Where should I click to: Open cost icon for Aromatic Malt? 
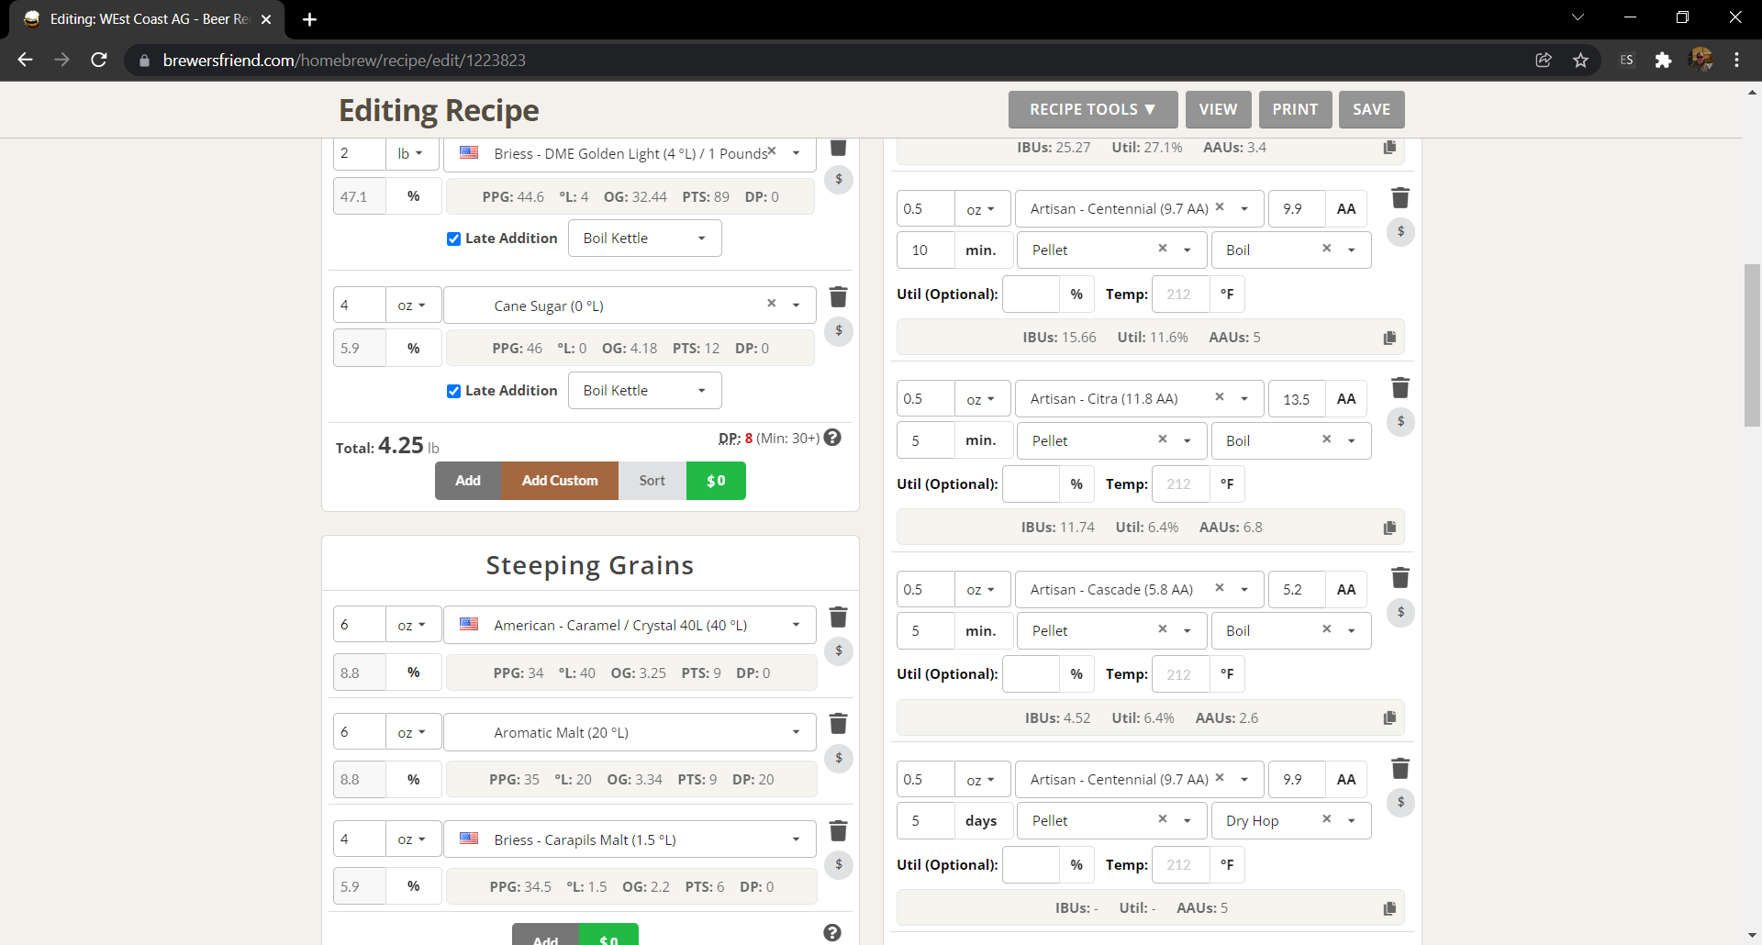[839, 758]
